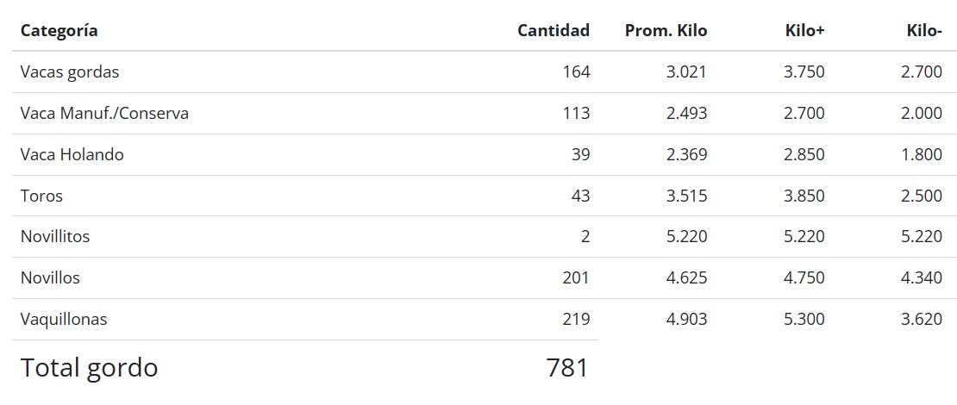The image size is (957, 405).
Task: Select the total quantity value 781
Action: click(567, 368)
